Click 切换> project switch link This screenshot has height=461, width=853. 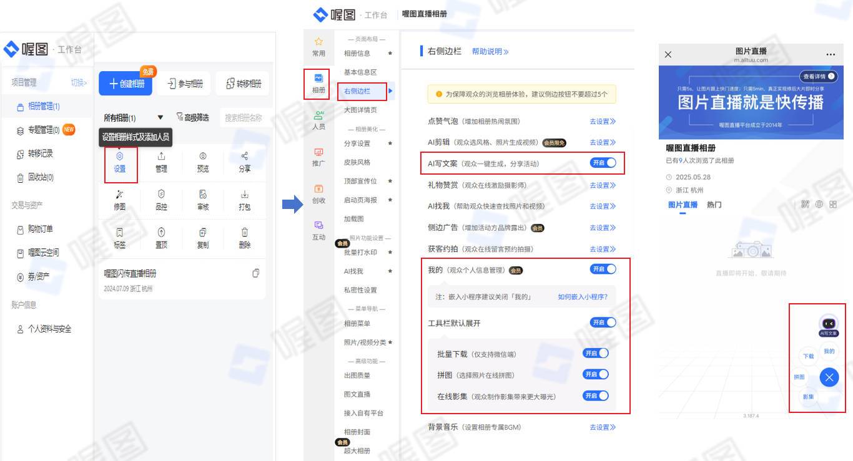click(x=79, y=82)
